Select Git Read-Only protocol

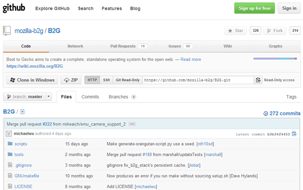(128, 80)
